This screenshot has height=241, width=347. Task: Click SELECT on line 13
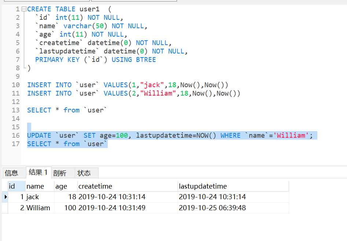click(39, 110)
